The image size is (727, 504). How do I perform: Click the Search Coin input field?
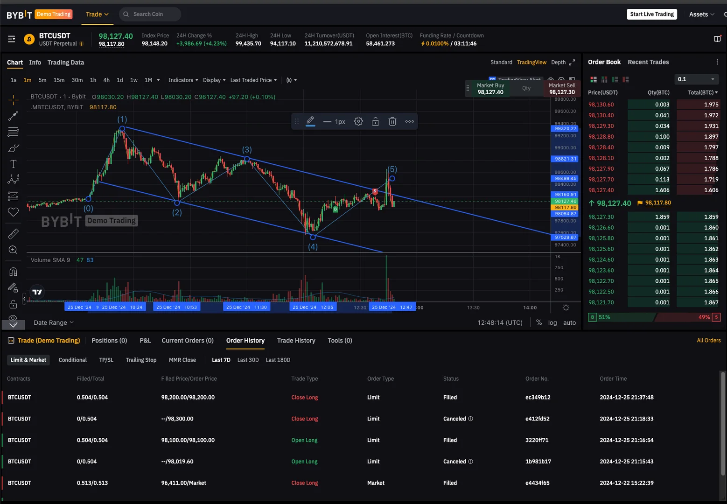click(150, 14)
